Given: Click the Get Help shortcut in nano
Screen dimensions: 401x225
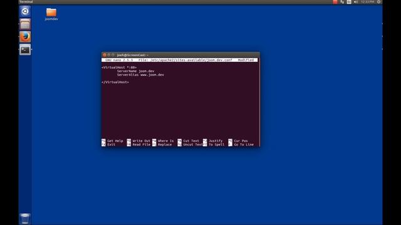Looking at the screenshot, I should pyautogui.click(x=112, y=141).
